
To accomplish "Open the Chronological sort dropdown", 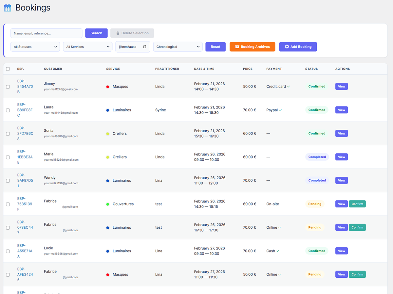I will pos(178,47).
